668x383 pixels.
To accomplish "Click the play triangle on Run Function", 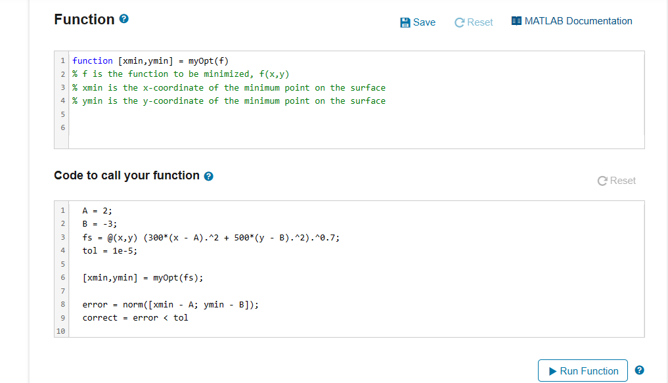I will pos(552,371).
